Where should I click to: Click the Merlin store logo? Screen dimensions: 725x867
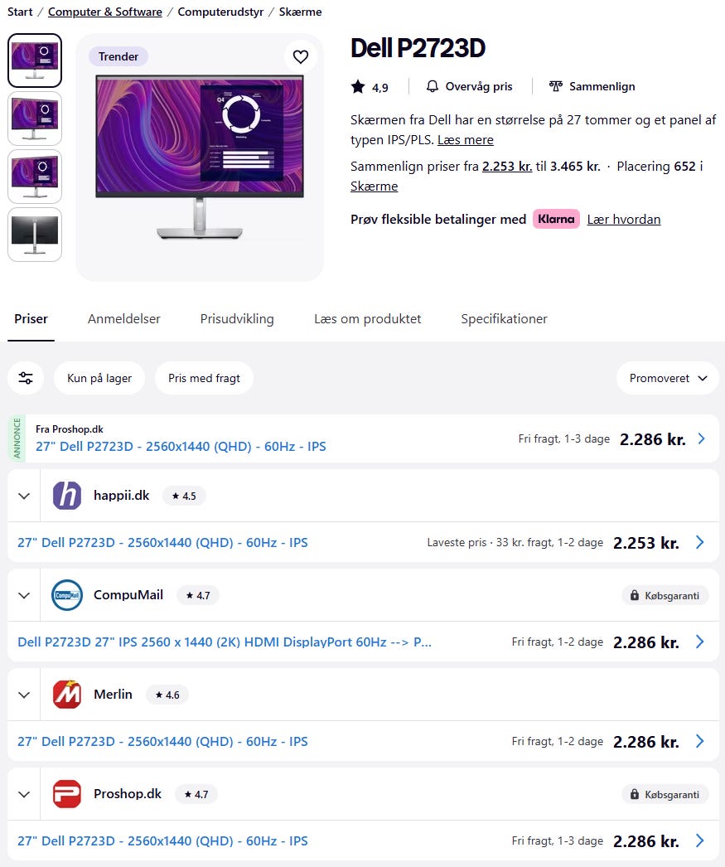point(67,695)
